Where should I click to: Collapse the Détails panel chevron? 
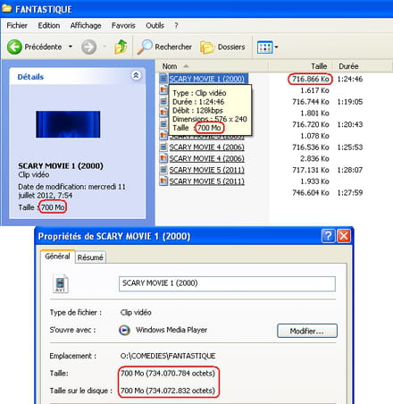click(x=136, y=75)
